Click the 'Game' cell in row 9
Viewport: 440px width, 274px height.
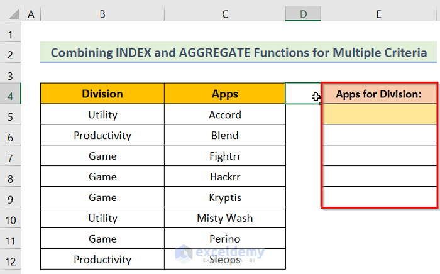click(x=102, y=197)
